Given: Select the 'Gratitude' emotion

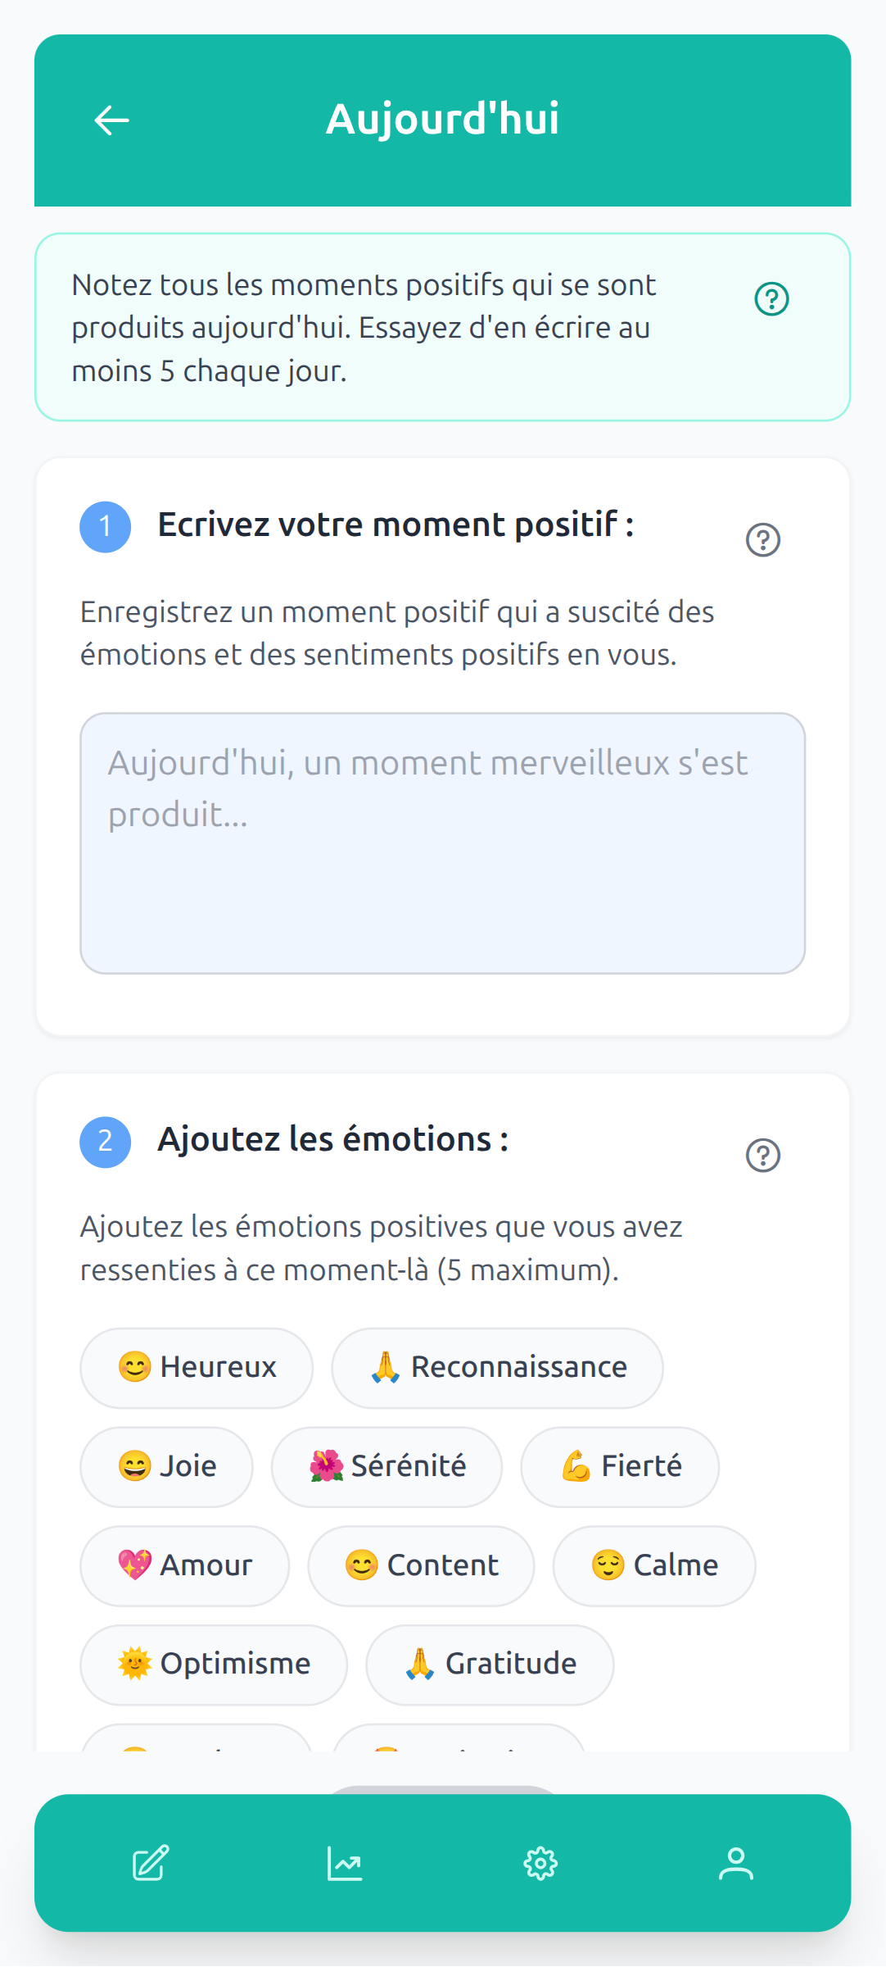Looking at the screenshot, I should (489, 1663).
